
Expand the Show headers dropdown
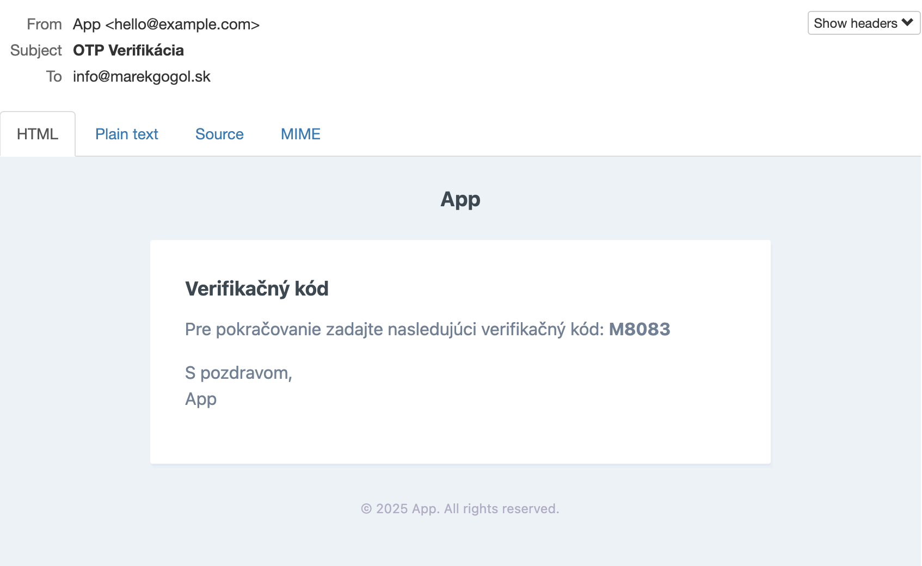coord(864,23)
